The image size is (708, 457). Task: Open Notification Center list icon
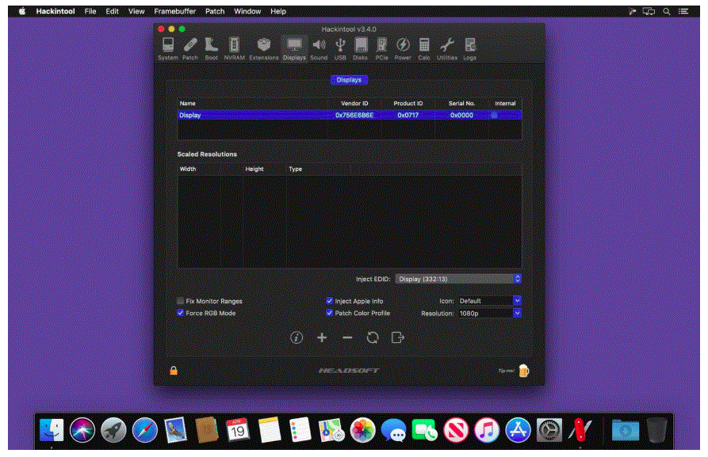click(683, 11)
